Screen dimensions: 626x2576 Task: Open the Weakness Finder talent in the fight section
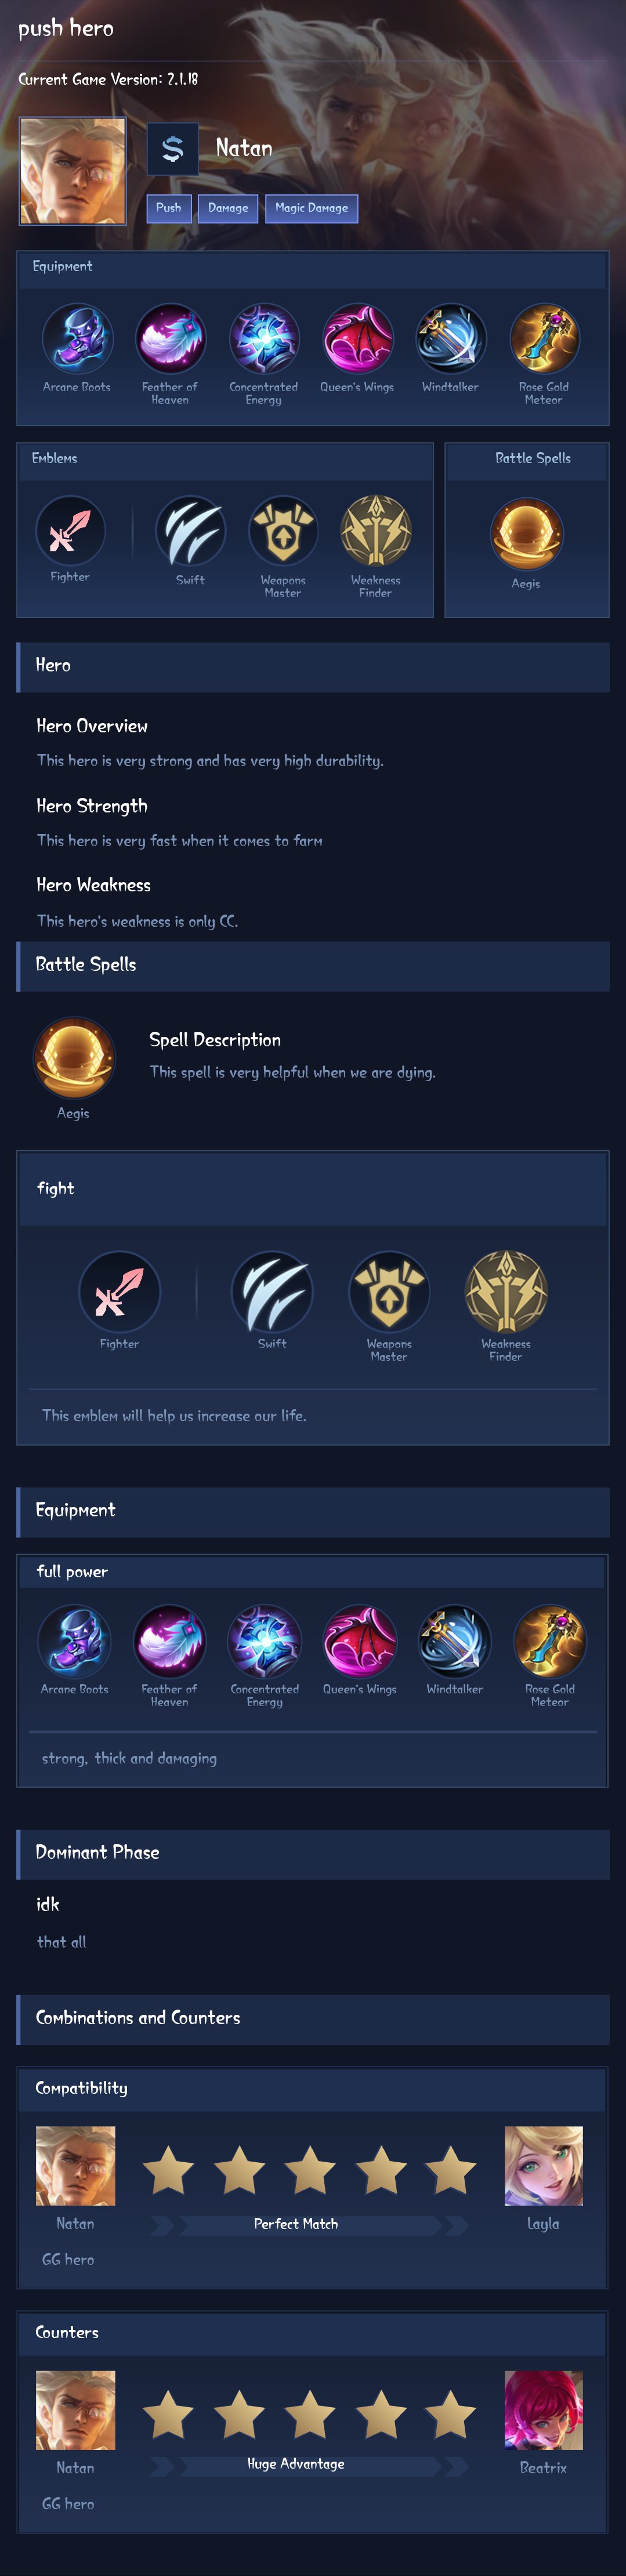click(506, 1292)
